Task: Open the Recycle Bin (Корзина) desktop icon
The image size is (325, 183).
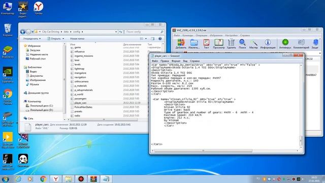Action: (8, 30)
